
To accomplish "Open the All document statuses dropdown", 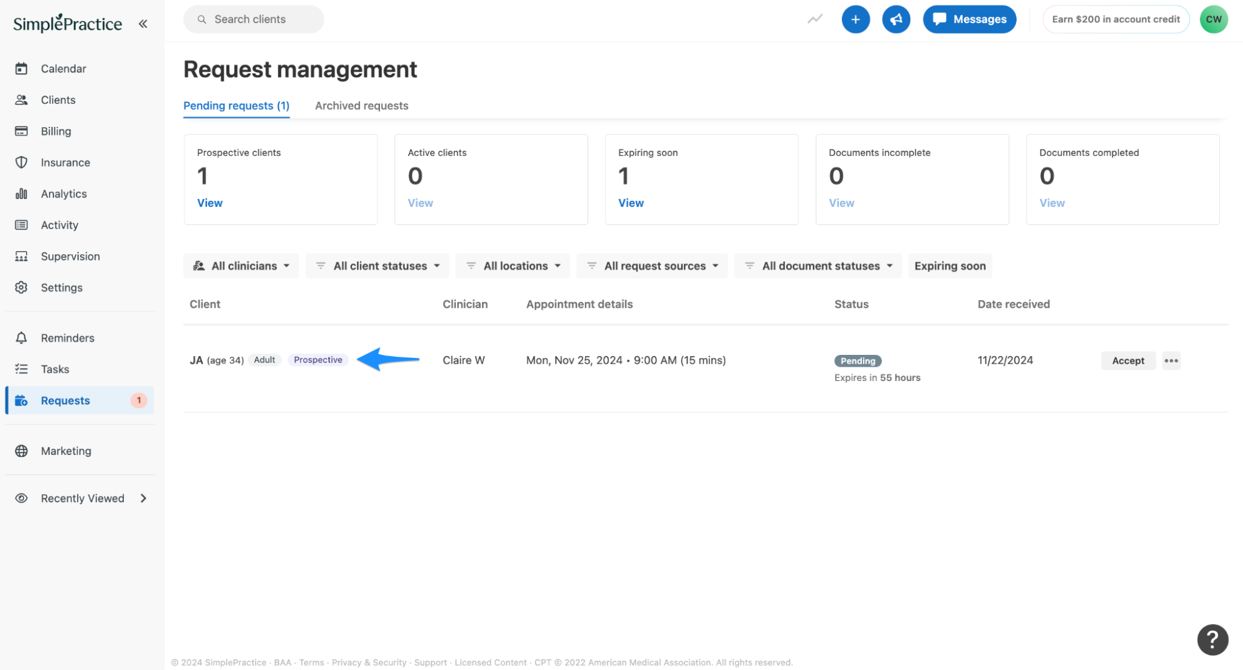I will (817, 265).
